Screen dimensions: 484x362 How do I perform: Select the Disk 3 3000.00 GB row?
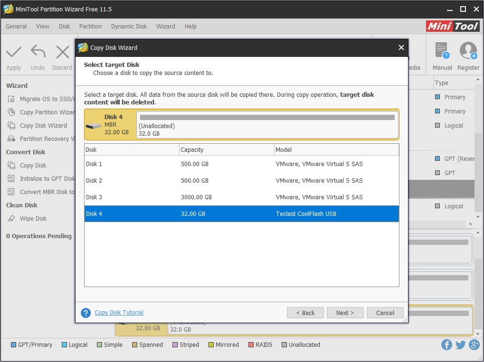coord(242,197)
